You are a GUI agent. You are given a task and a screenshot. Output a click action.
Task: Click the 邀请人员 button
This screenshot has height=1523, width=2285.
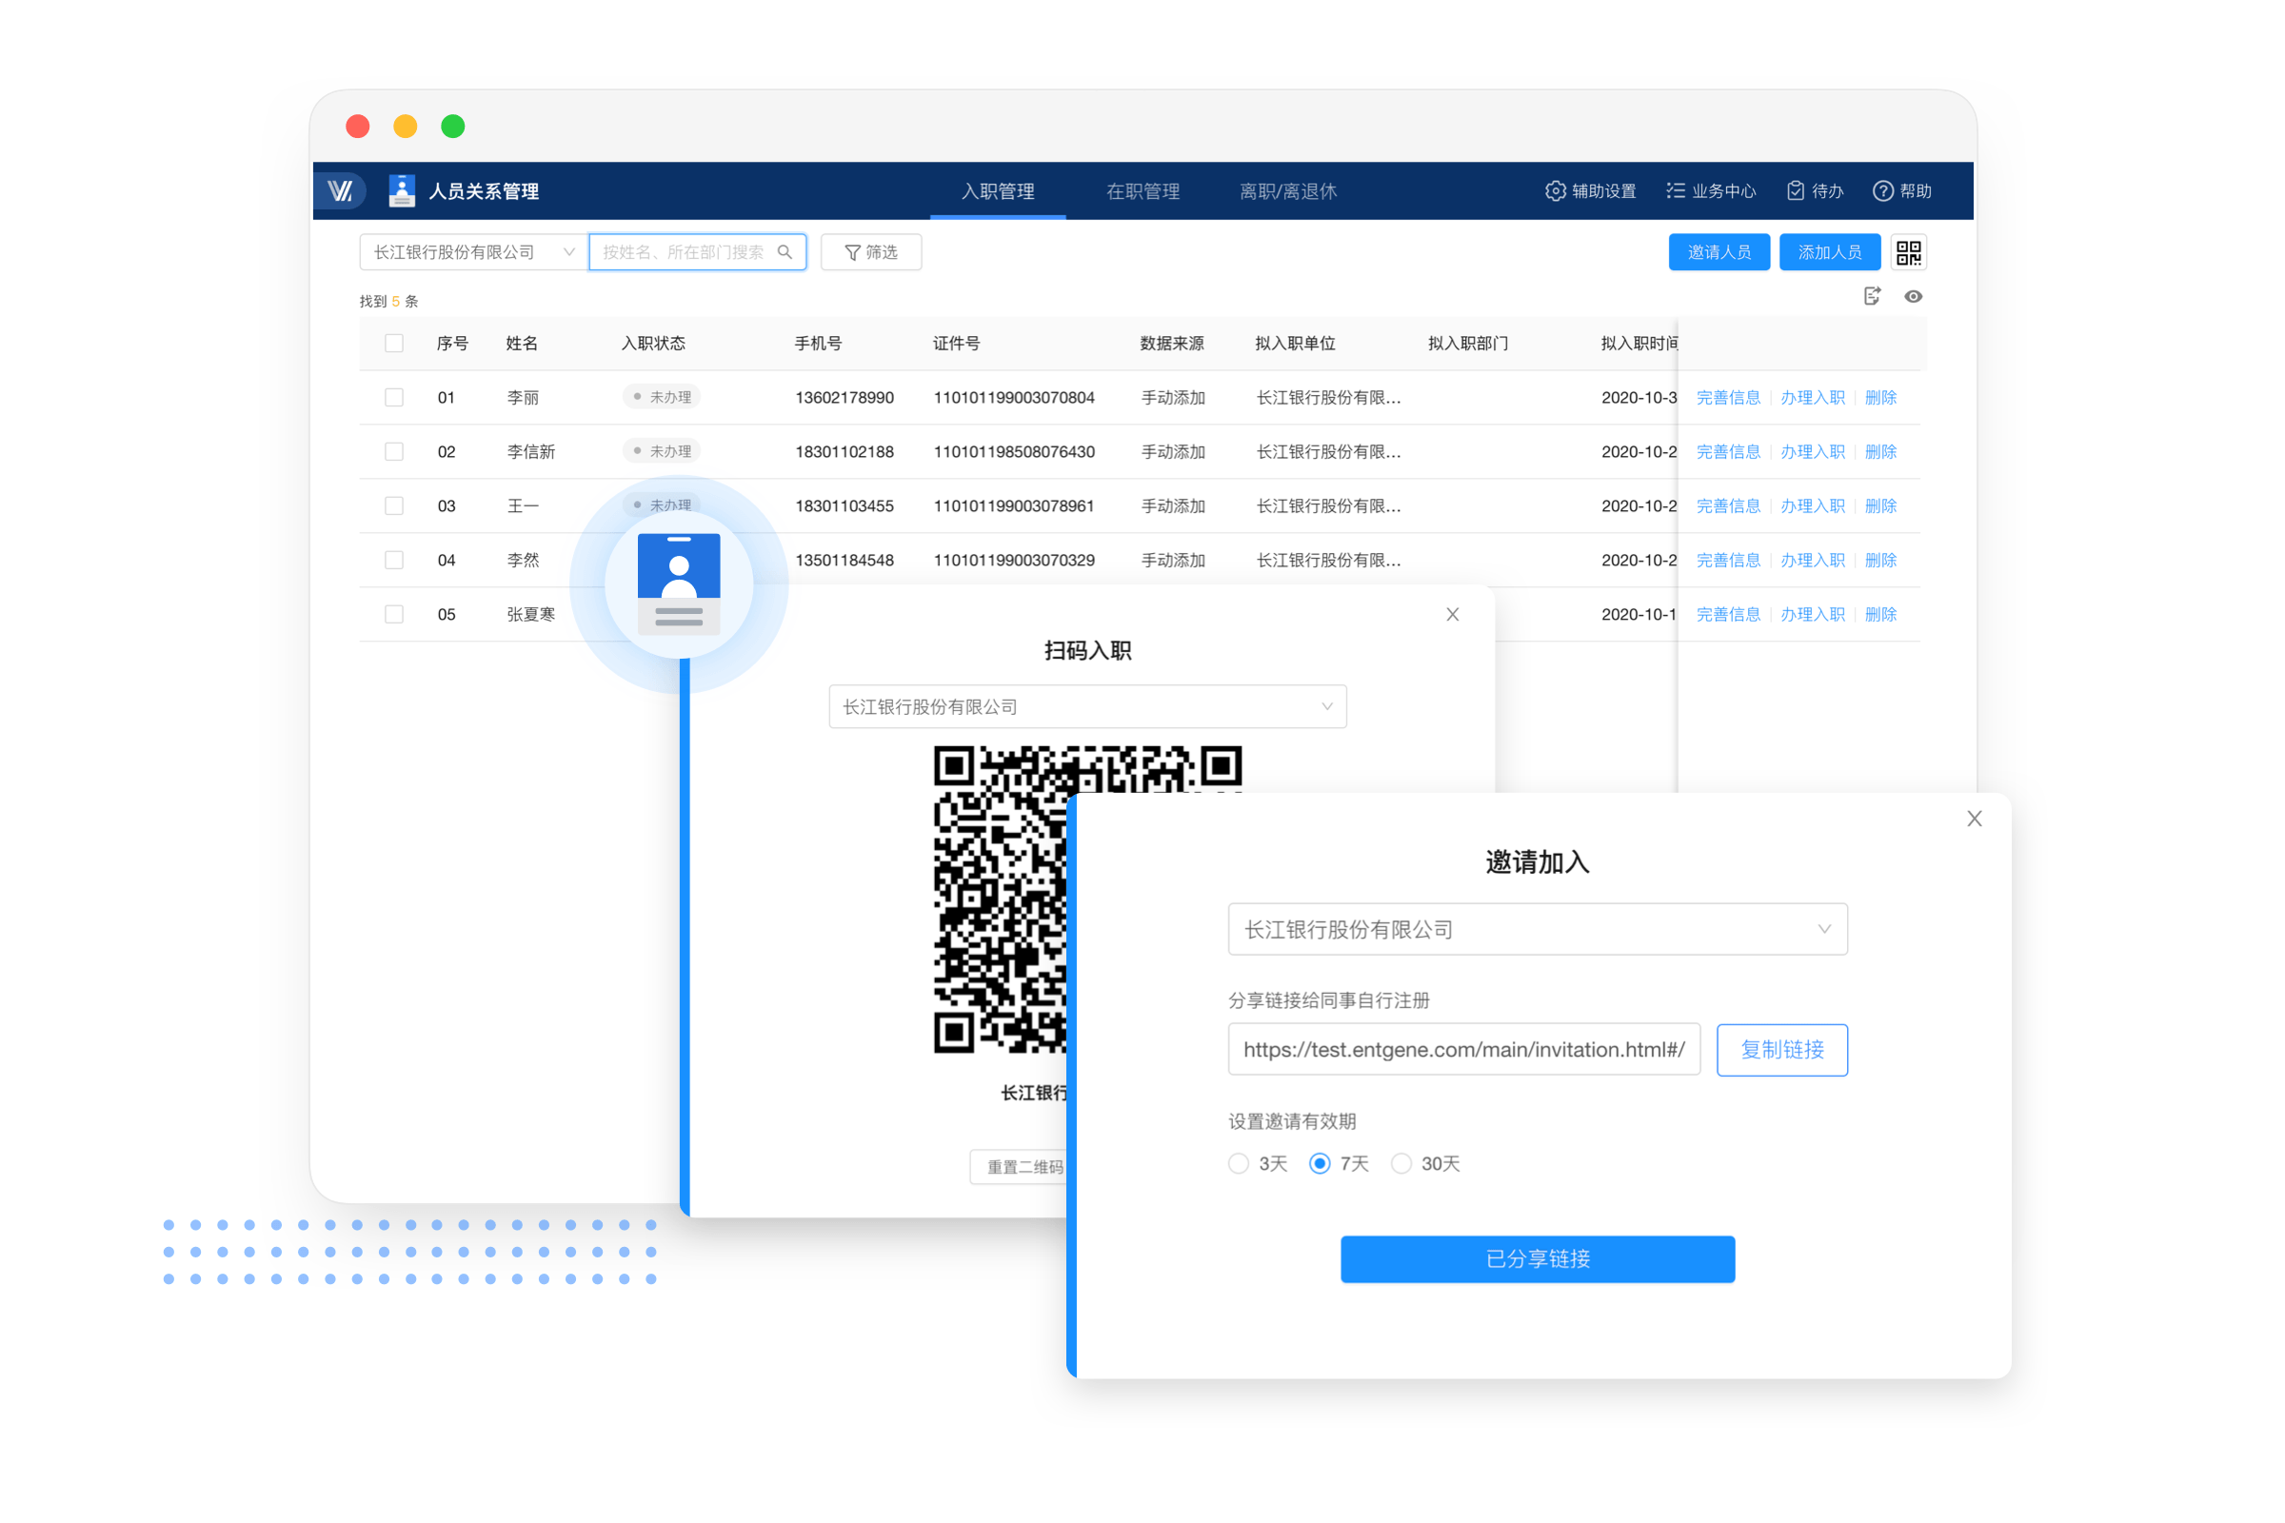coord(1719,252)
